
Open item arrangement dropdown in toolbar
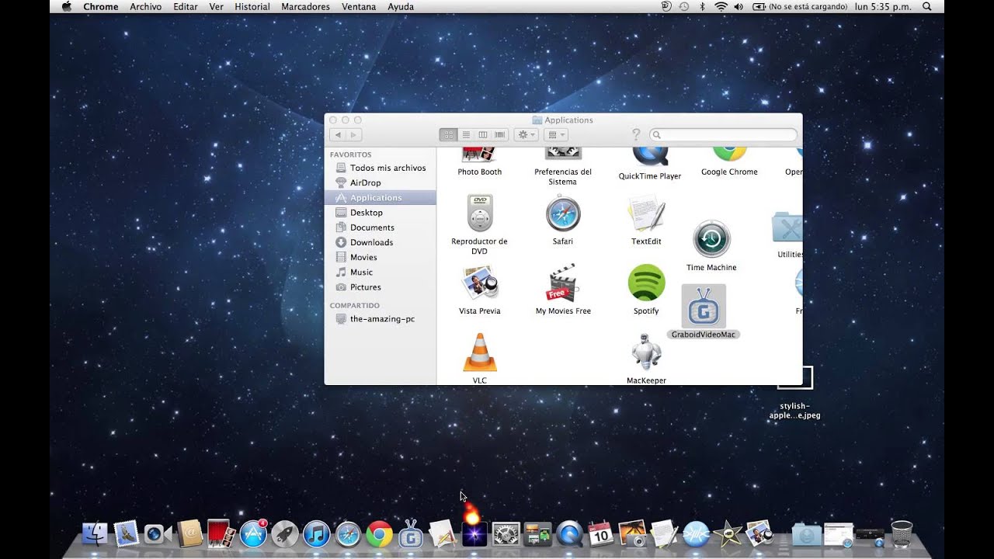tap(556, 135)
